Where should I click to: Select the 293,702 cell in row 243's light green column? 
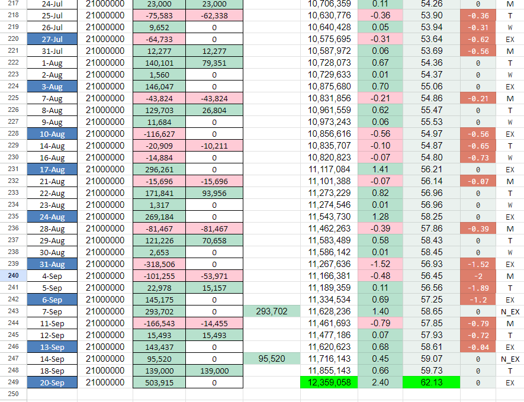(272, 311)
